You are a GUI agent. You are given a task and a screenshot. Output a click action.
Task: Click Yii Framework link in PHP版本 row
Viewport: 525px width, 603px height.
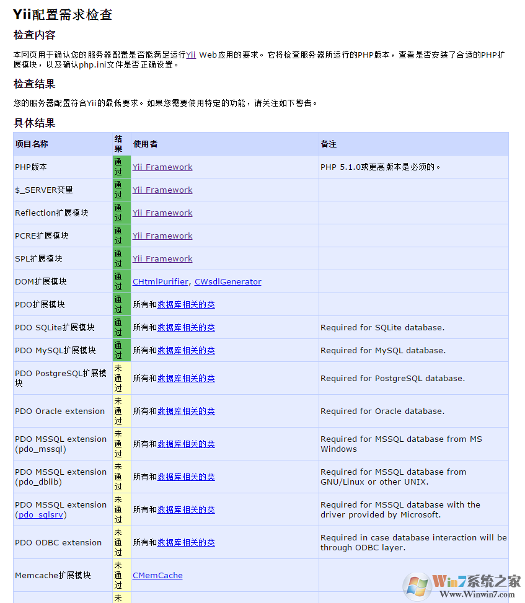click(x=162, y=167)
